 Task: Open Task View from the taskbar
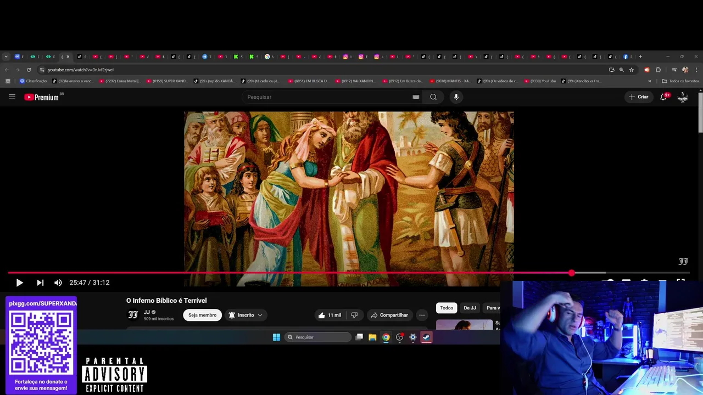pyautogui.click(x=359, y=337)
